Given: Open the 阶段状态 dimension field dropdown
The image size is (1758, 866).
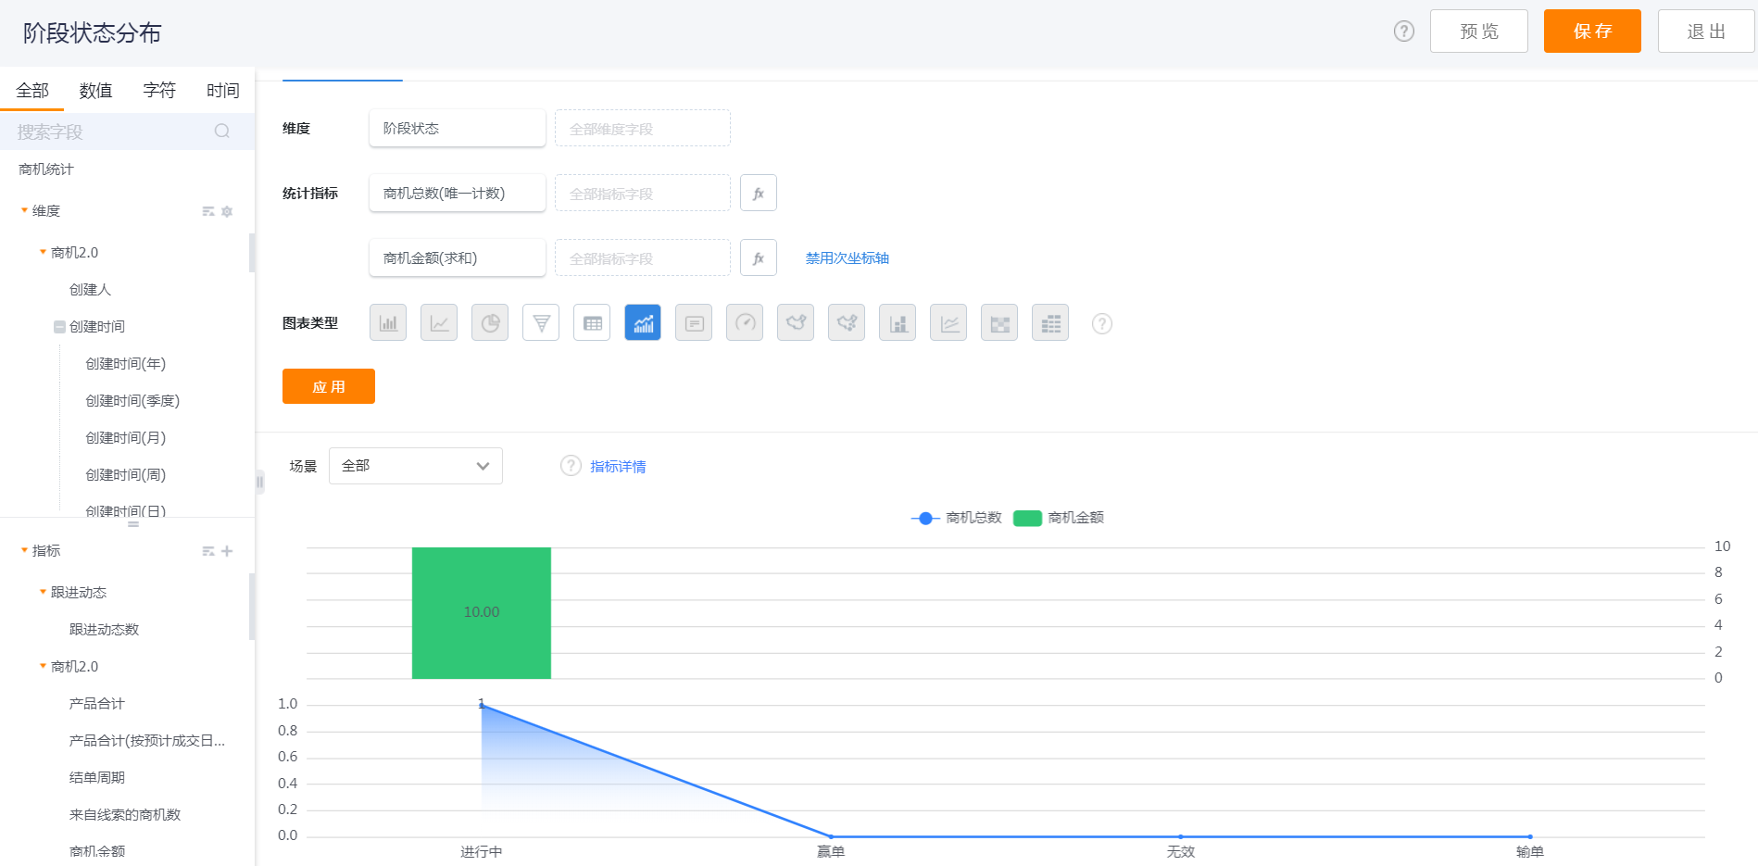Looking at the screenshot, I should (458, 128).
